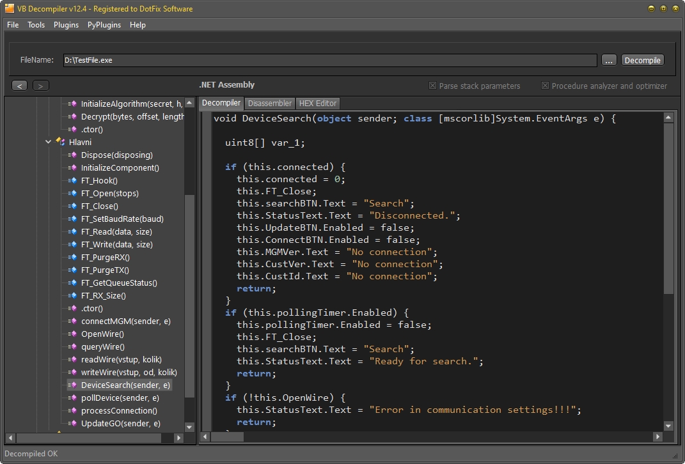The width and height of the screenshot is (685, 464).
Task: Click the blue icon beside FT_Close()
Action: coord(72,206)
